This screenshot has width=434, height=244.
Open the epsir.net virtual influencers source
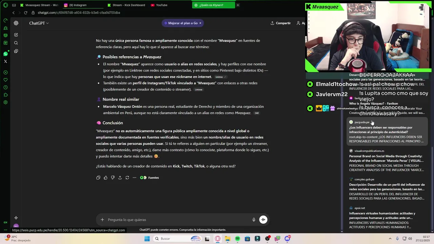tap(387, 218)
